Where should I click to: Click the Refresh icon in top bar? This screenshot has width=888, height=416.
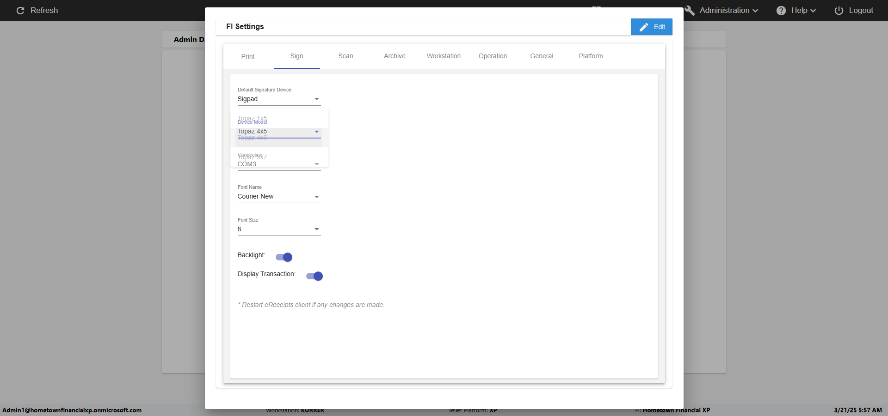[20, 10]
